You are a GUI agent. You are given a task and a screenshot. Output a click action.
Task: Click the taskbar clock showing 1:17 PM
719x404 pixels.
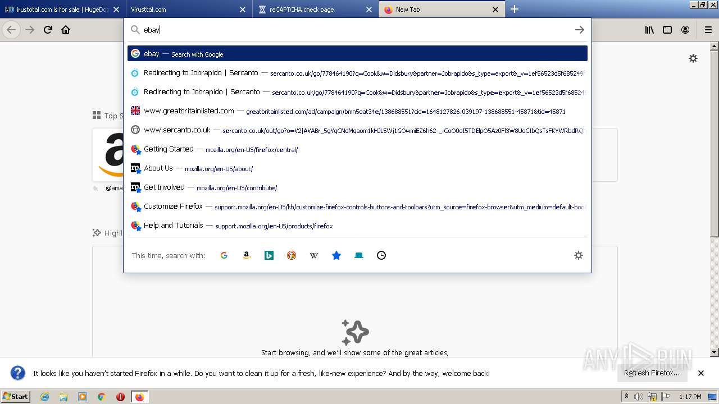point(690,397)
